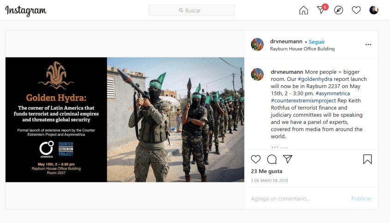Open the #counterextremismproject hashtag
The image size is (390, 223).
[303, 100]
